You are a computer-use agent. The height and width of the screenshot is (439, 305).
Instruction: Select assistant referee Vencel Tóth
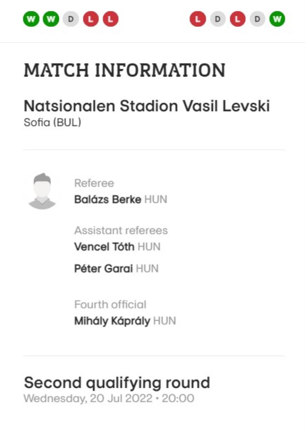[x=104, y=246]
